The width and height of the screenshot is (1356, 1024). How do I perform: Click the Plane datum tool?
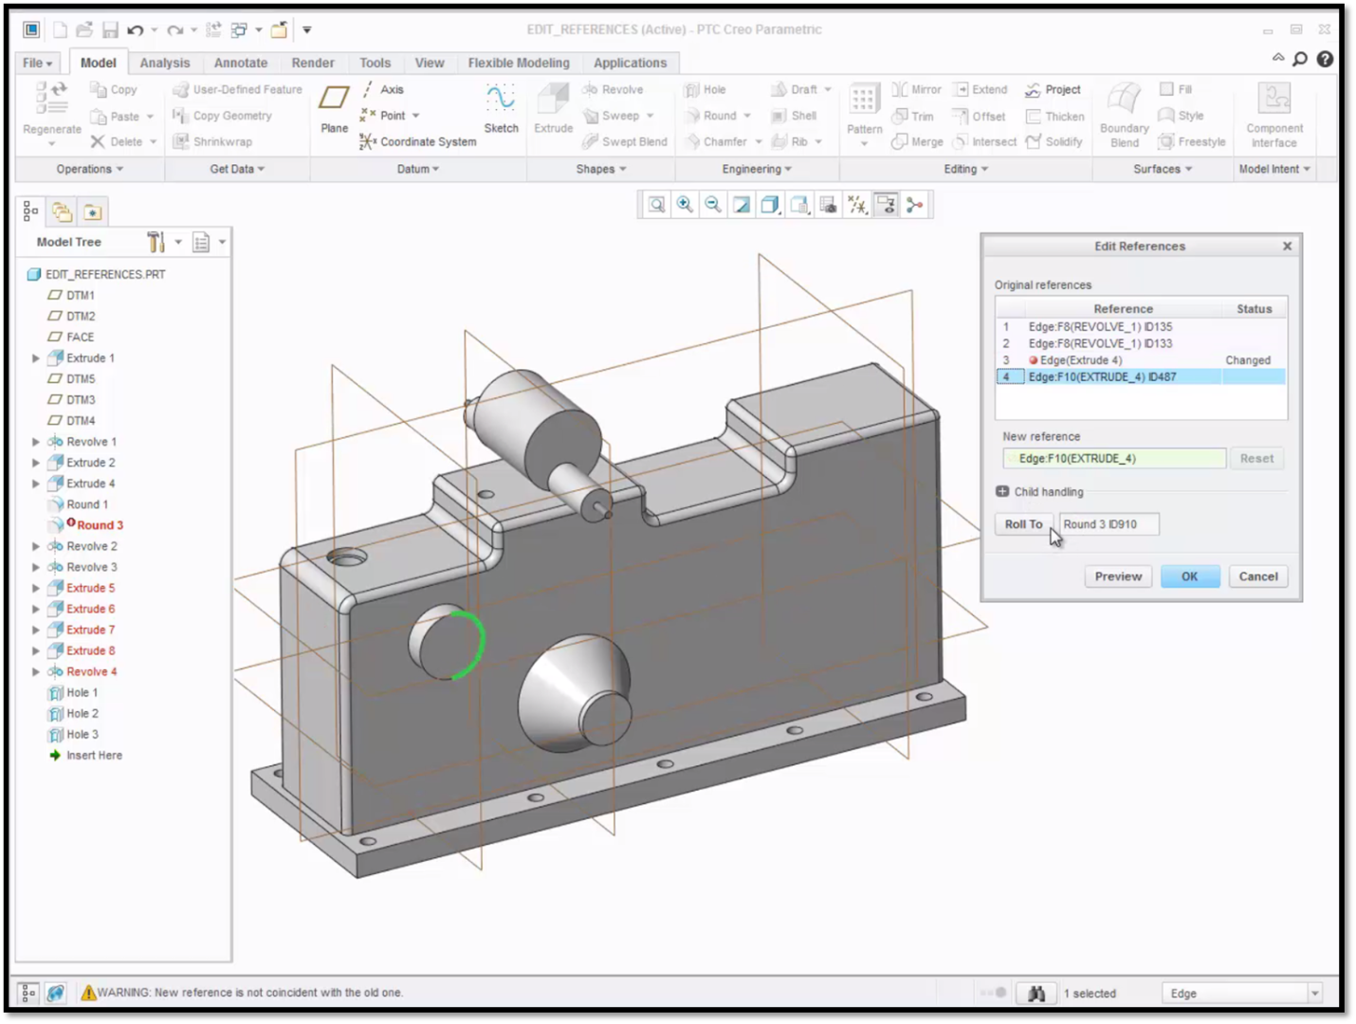pyautogui.click(x=334, y=107)
